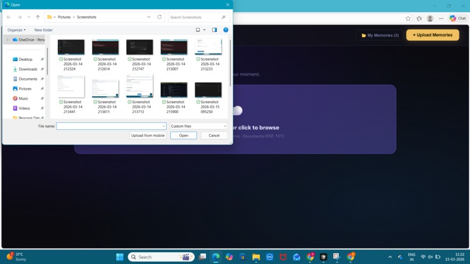Viewport: 470px width, 264px height.
Task: Show hidden system tray icons
Action: [390, 257]
